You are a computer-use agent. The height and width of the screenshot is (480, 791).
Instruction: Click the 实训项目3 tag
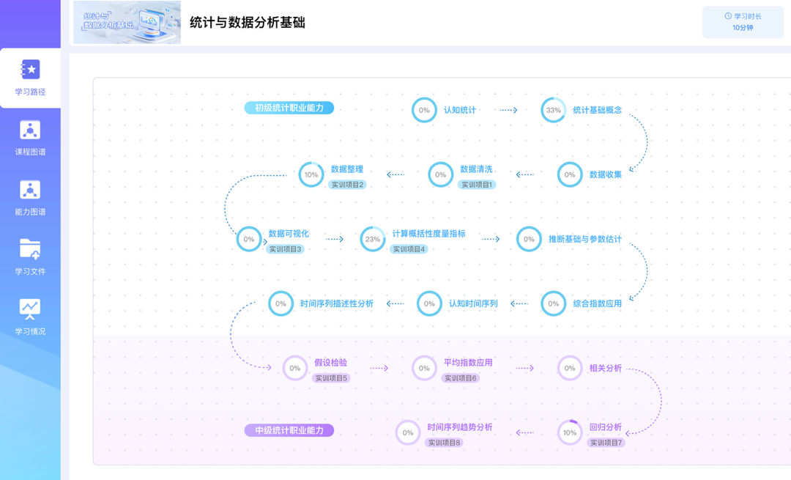coord(285,249)
